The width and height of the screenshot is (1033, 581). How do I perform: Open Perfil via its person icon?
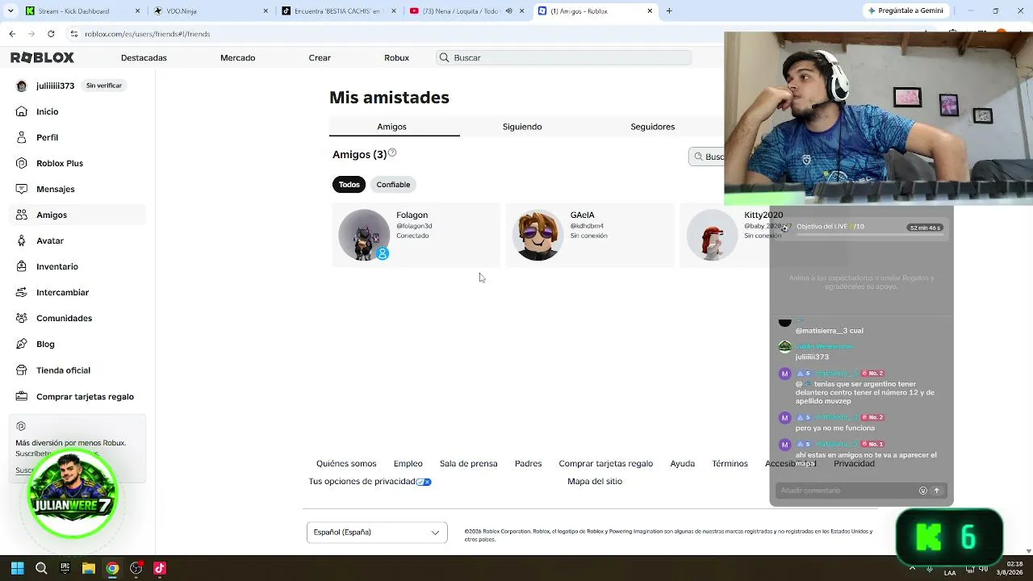pyautogui.click(x=22, y=137)
